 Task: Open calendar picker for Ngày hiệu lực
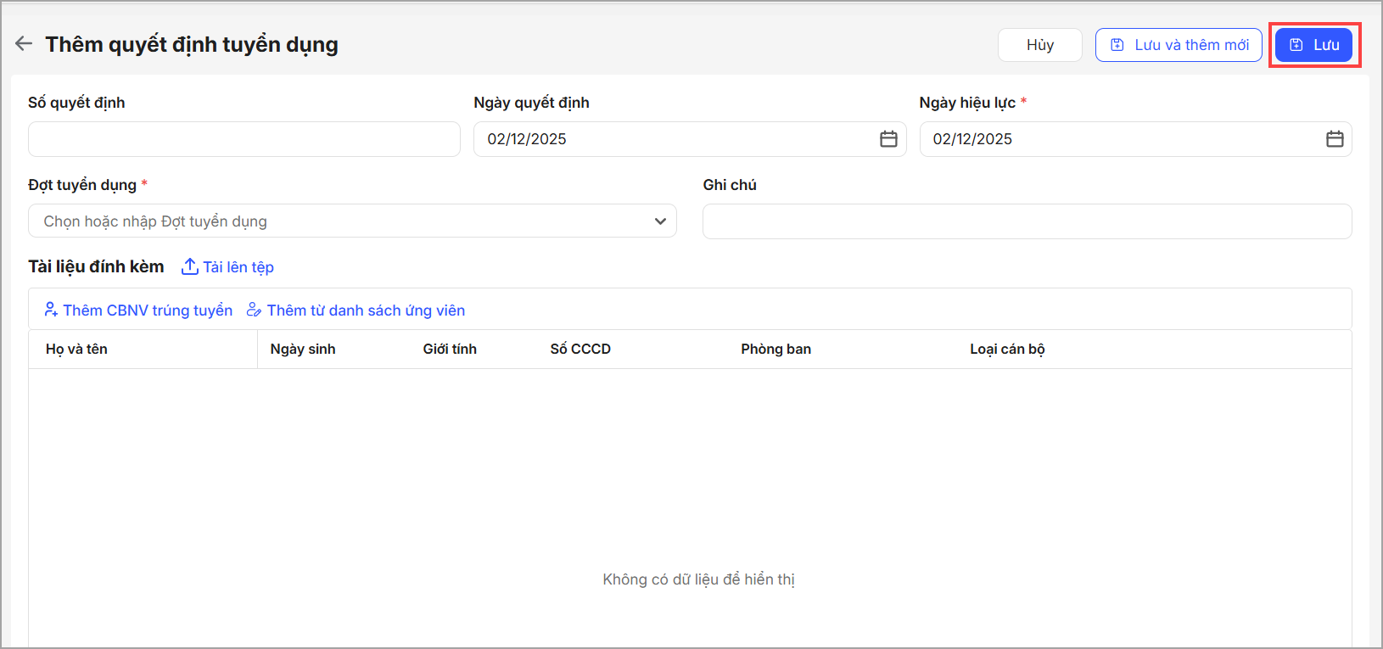(x=1334, y=139)
